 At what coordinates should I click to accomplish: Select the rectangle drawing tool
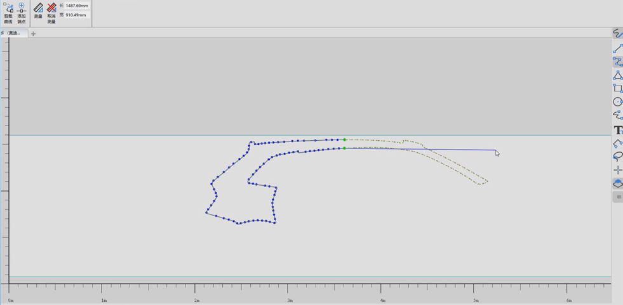617,89
